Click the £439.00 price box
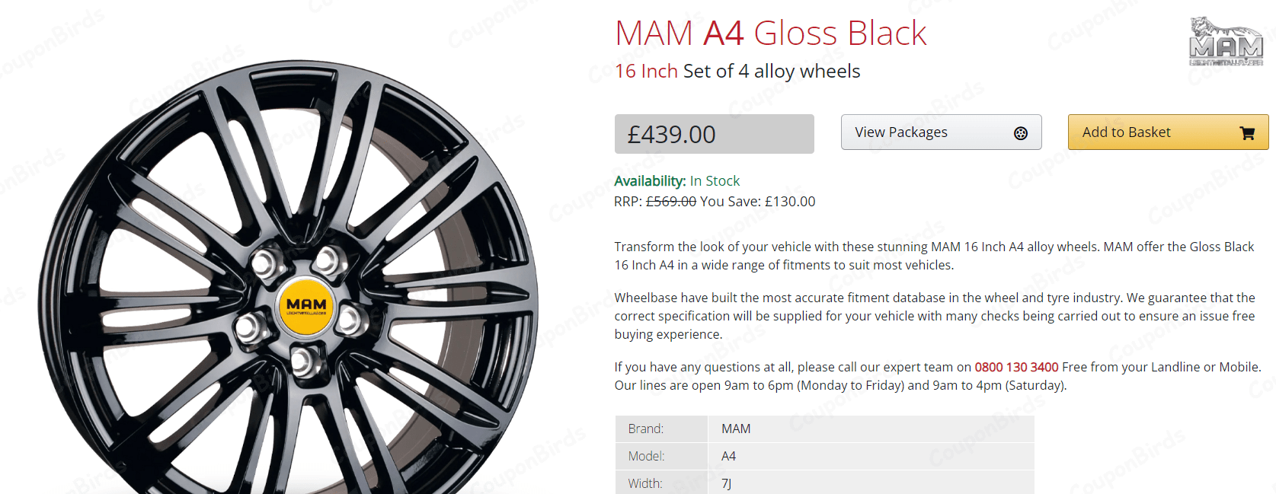This screenshot has height=494, width=1276. click(x=714, y=133)
